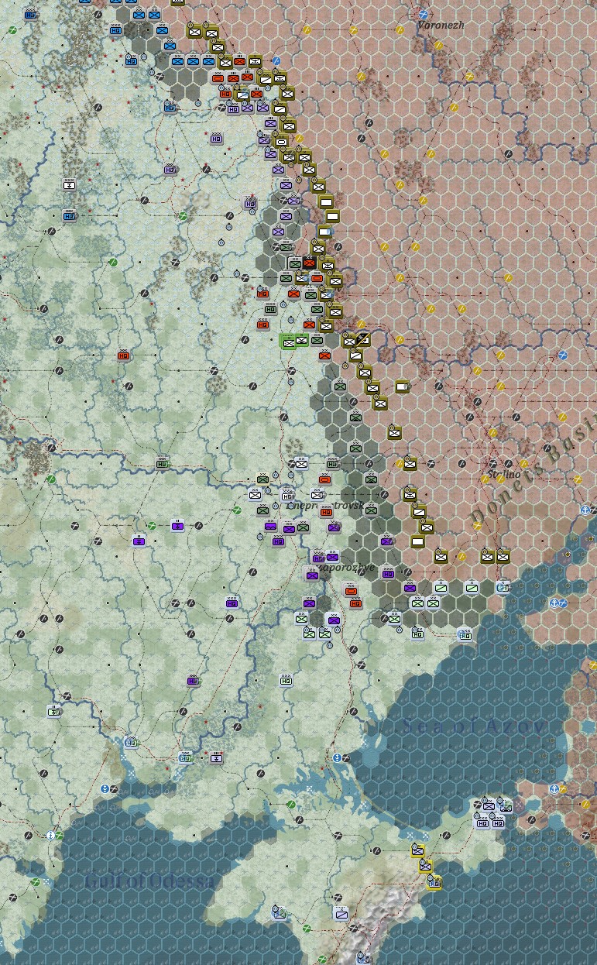Select the westernmost purple counter marked II
The height and width of the screenshot is (965, 597).
(x=139, y=540)
